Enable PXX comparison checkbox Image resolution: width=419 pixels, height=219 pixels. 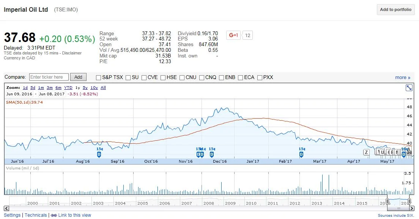pos(260,78)
